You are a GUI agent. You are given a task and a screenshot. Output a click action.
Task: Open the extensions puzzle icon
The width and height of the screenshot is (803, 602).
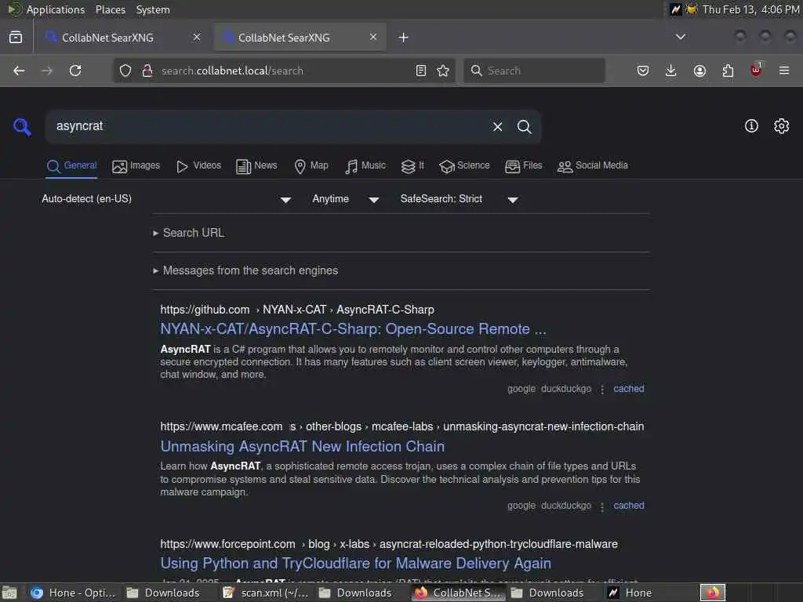(728, 71)
